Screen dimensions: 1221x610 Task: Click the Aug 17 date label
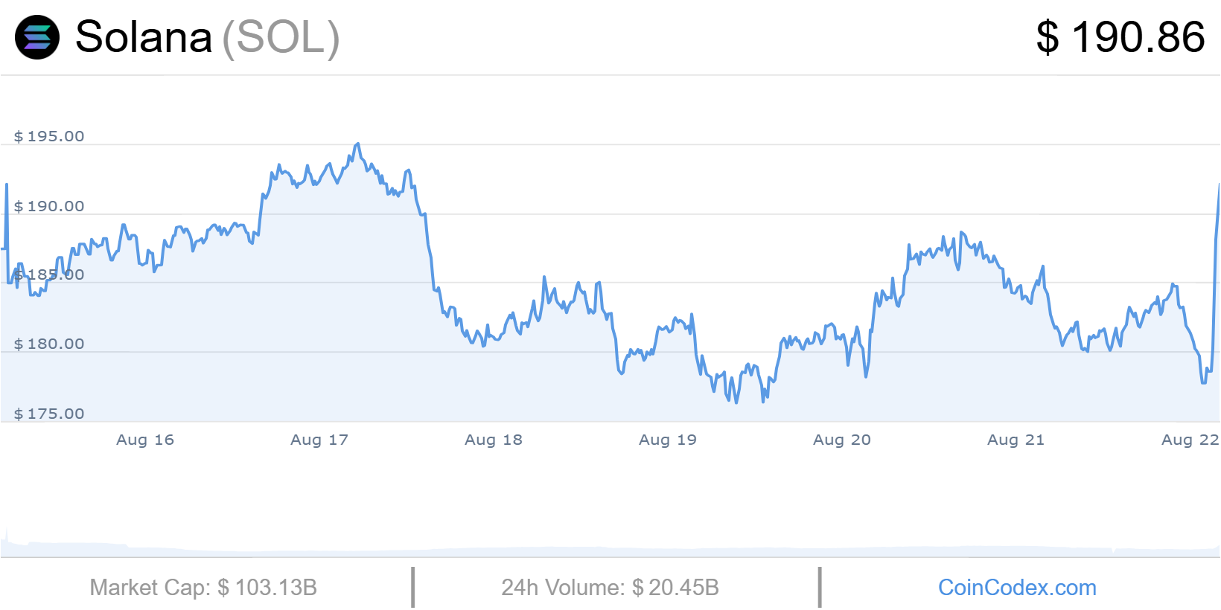pos(319,440)
